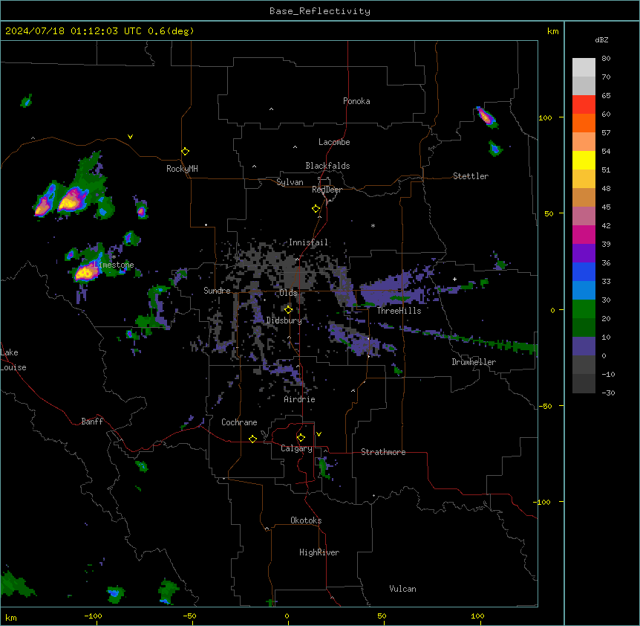Select the Olds label
The width and height of the screenshot is (640, 626).
coord(288,293)
